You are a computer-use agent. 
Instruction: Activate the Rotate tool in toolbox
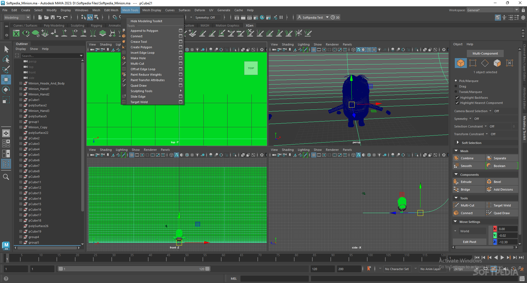click(x=6, y=90)
